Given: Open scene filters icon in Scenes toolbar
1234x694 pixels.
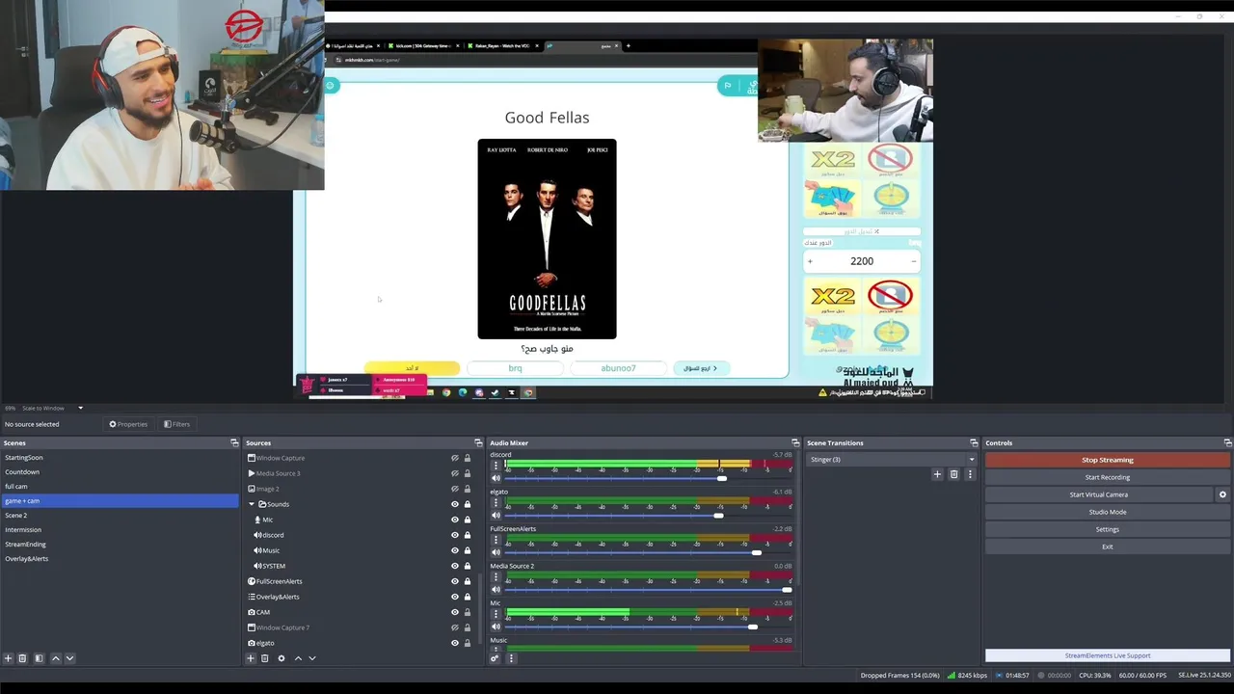Looking at the screenshot, I should click(39, 658).
